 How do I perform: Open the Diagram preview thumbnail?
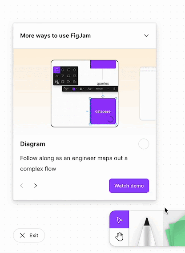pyautogui.click(x=84, y=94)
